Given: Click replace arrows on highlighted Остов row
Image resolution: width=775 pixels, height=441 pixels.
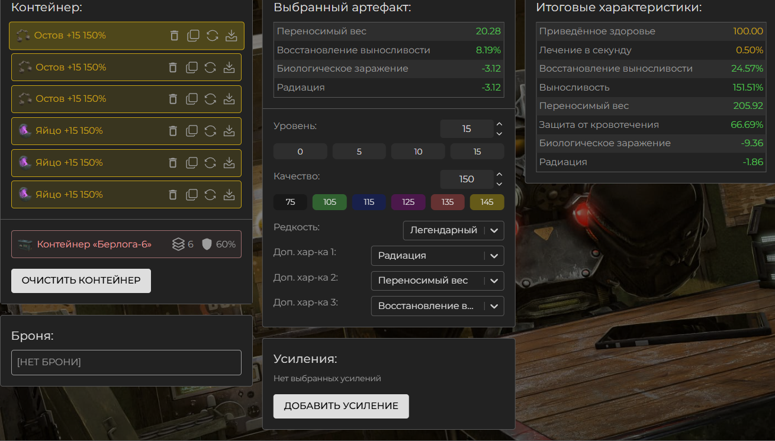Looking at the screenshot, I should coord(212,36).
